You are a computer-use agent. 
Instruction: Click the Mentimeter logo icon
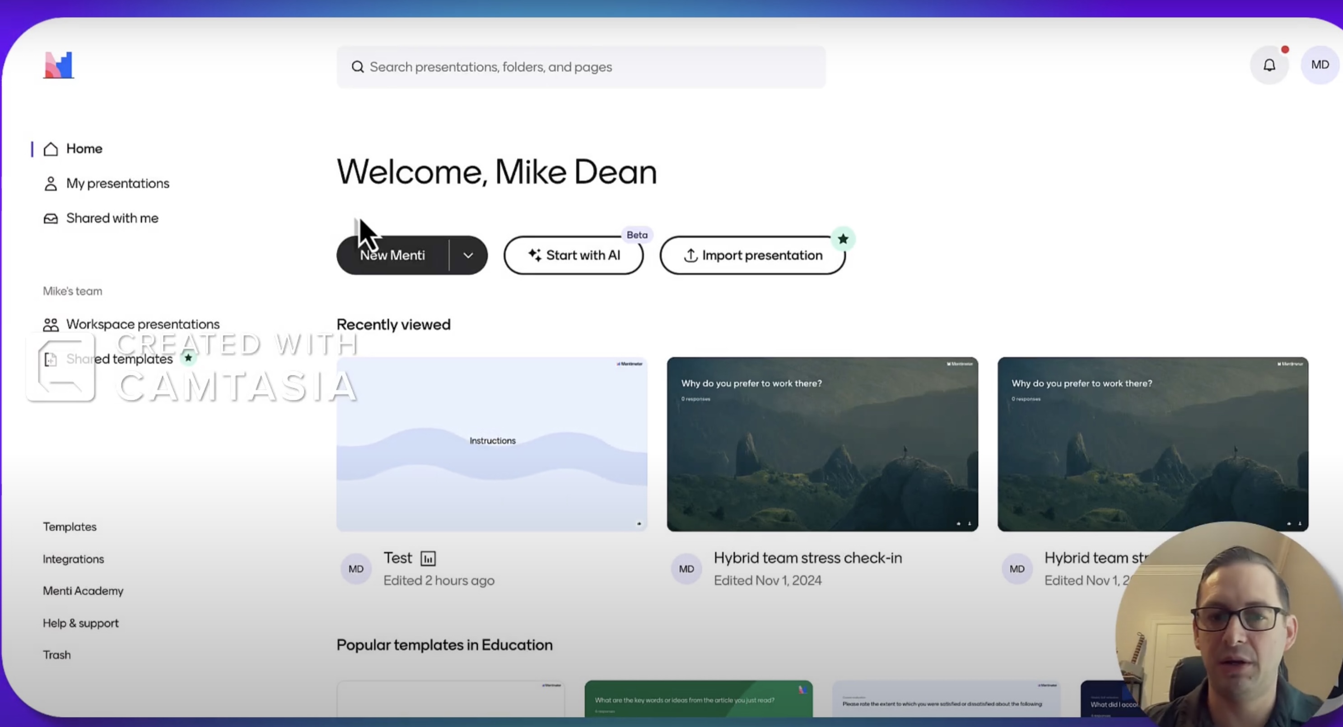[58, 65]
